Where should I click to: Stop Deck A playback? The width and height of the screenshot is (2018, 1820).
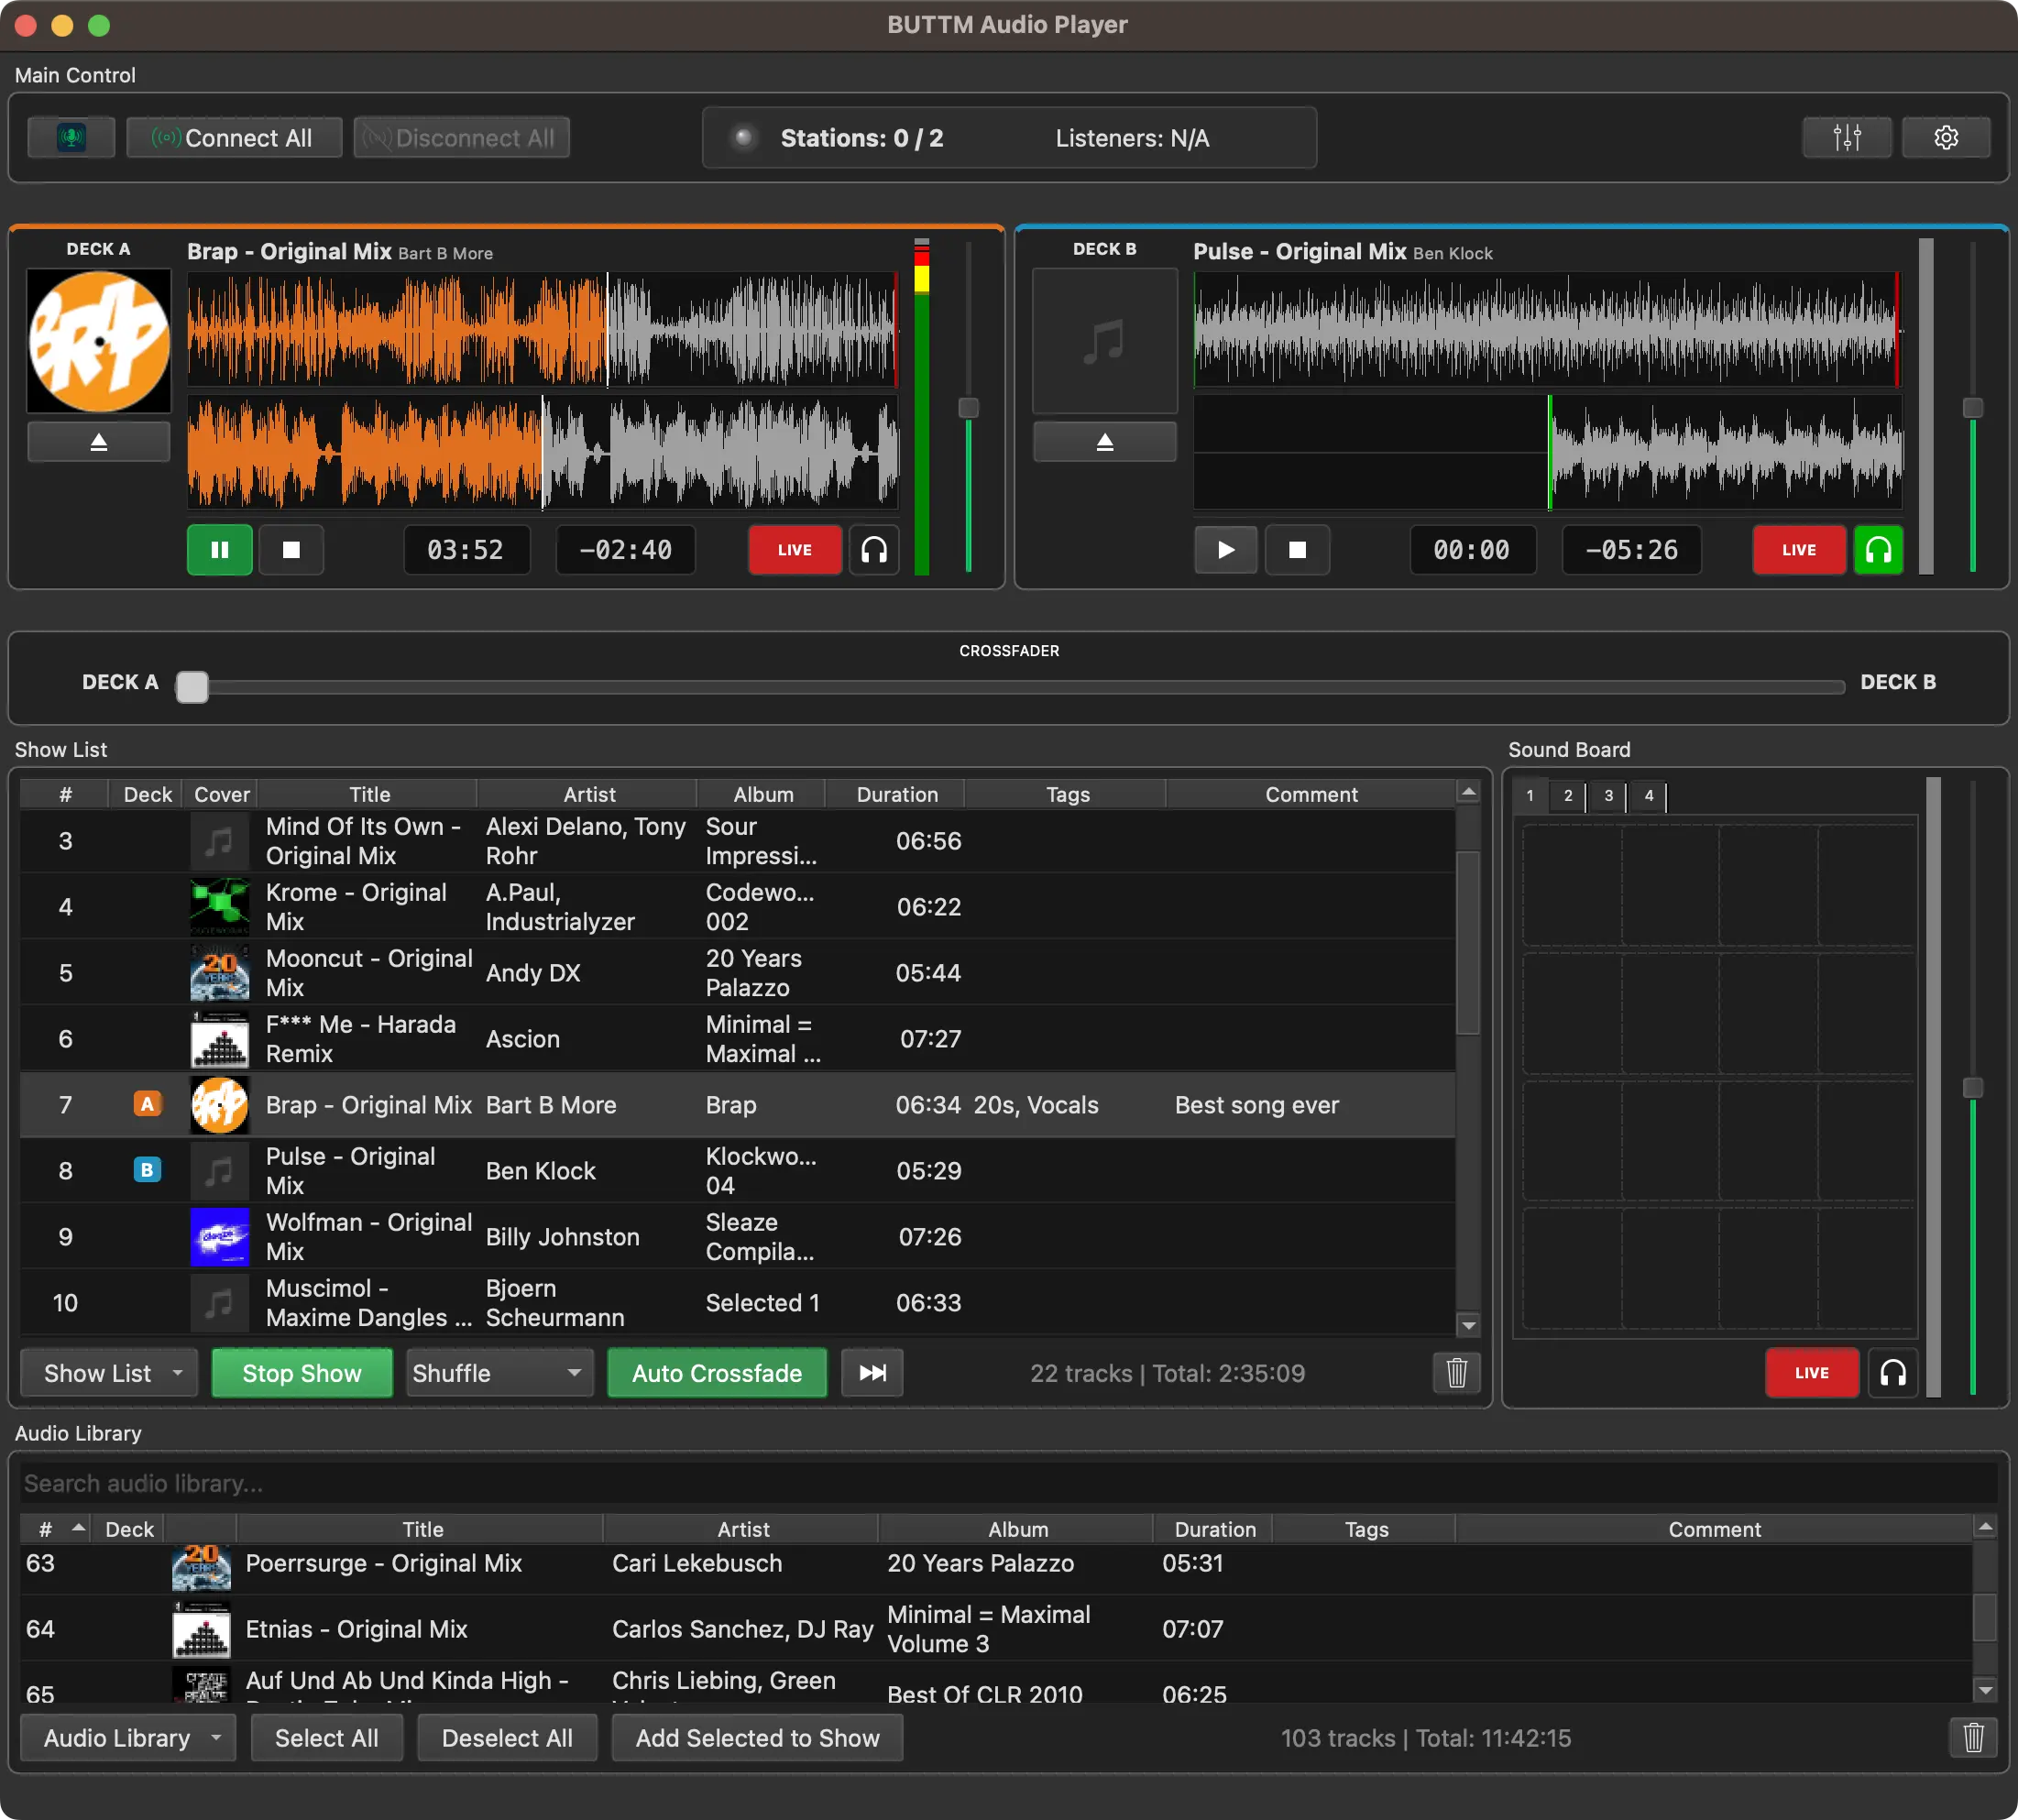click(x=291, y=550)
